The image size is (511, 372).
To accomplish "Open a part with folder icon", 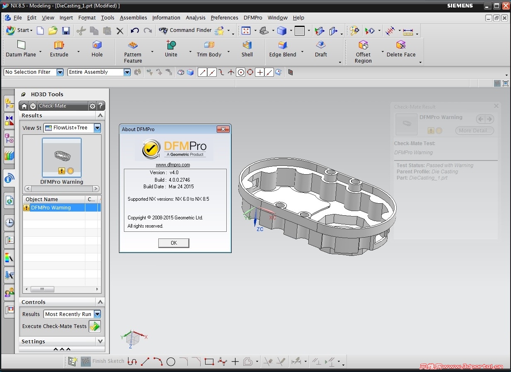I will [x=53, y=30].
